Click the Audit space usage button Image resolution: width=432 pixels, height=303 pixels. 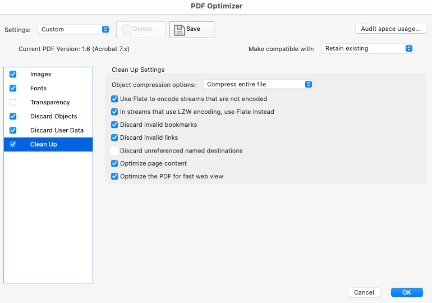(x=391, y=29)
